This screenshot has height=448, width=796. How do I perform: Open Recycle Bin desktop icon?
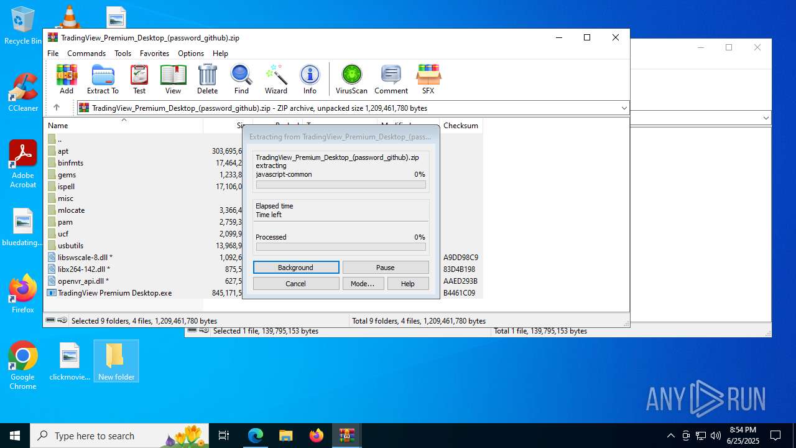[x=23, y=26]
